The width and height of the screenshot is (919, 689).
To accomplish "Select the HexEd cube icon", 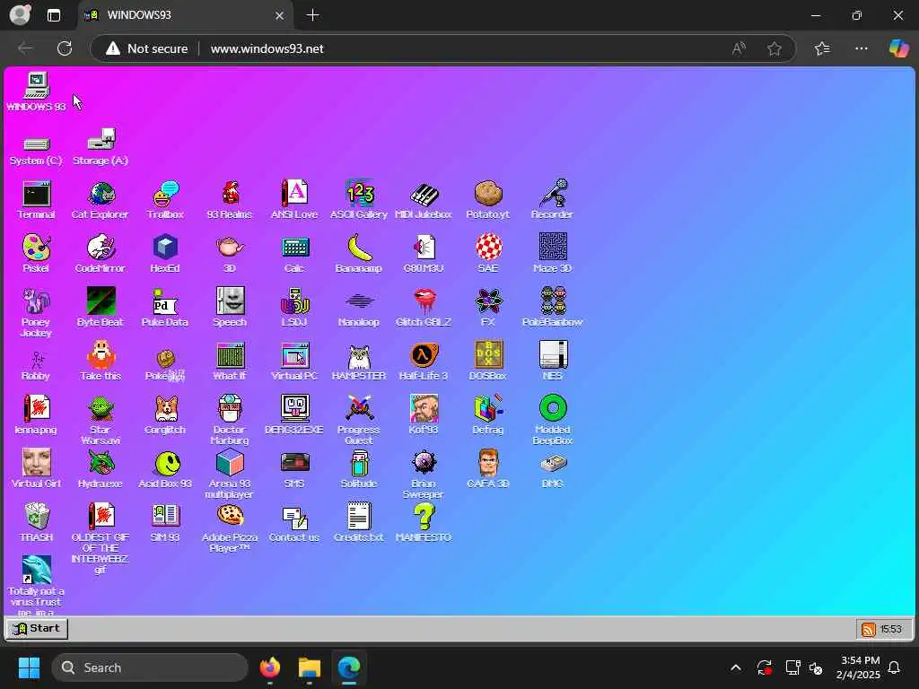I will tap(165, 254).
